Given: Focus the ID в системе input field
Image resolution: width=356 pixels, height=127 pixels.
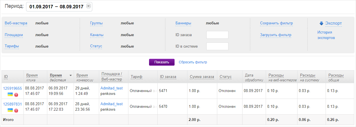Looking at the screenshot, I should click(217, 46).
